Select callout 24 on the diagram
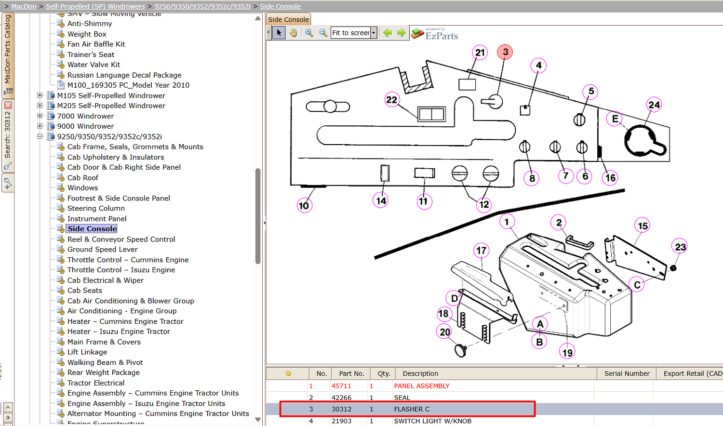723x426 pixels. tap(654, 105)
